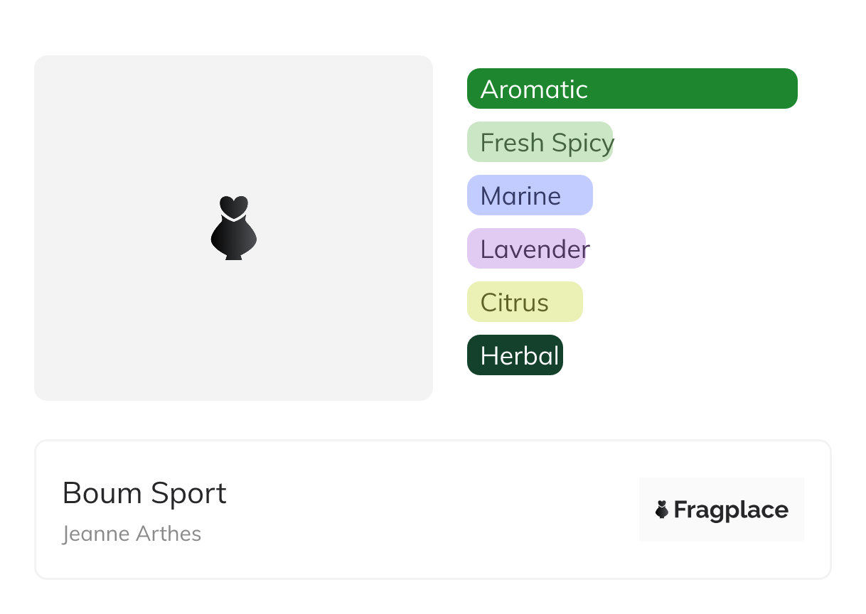Click the word "Aromatic" in the top bar
Viewport: 866px width, 614px height.
(x=534, y=90)
